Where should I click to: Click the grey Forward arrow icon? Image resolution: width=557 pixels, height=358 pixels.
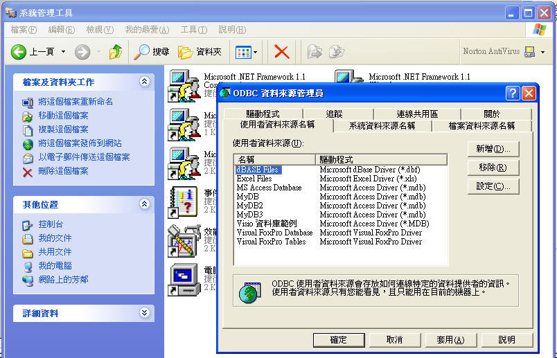click(x=82, y=52)
